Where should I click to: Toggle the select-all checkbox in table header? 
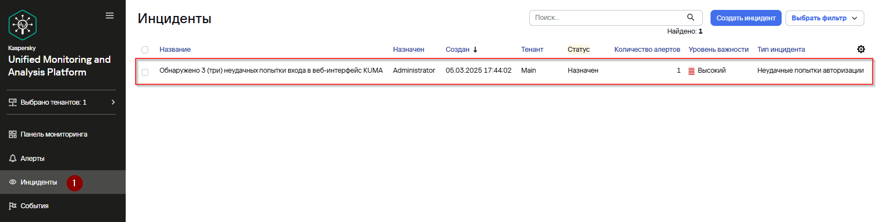[145, 50]
